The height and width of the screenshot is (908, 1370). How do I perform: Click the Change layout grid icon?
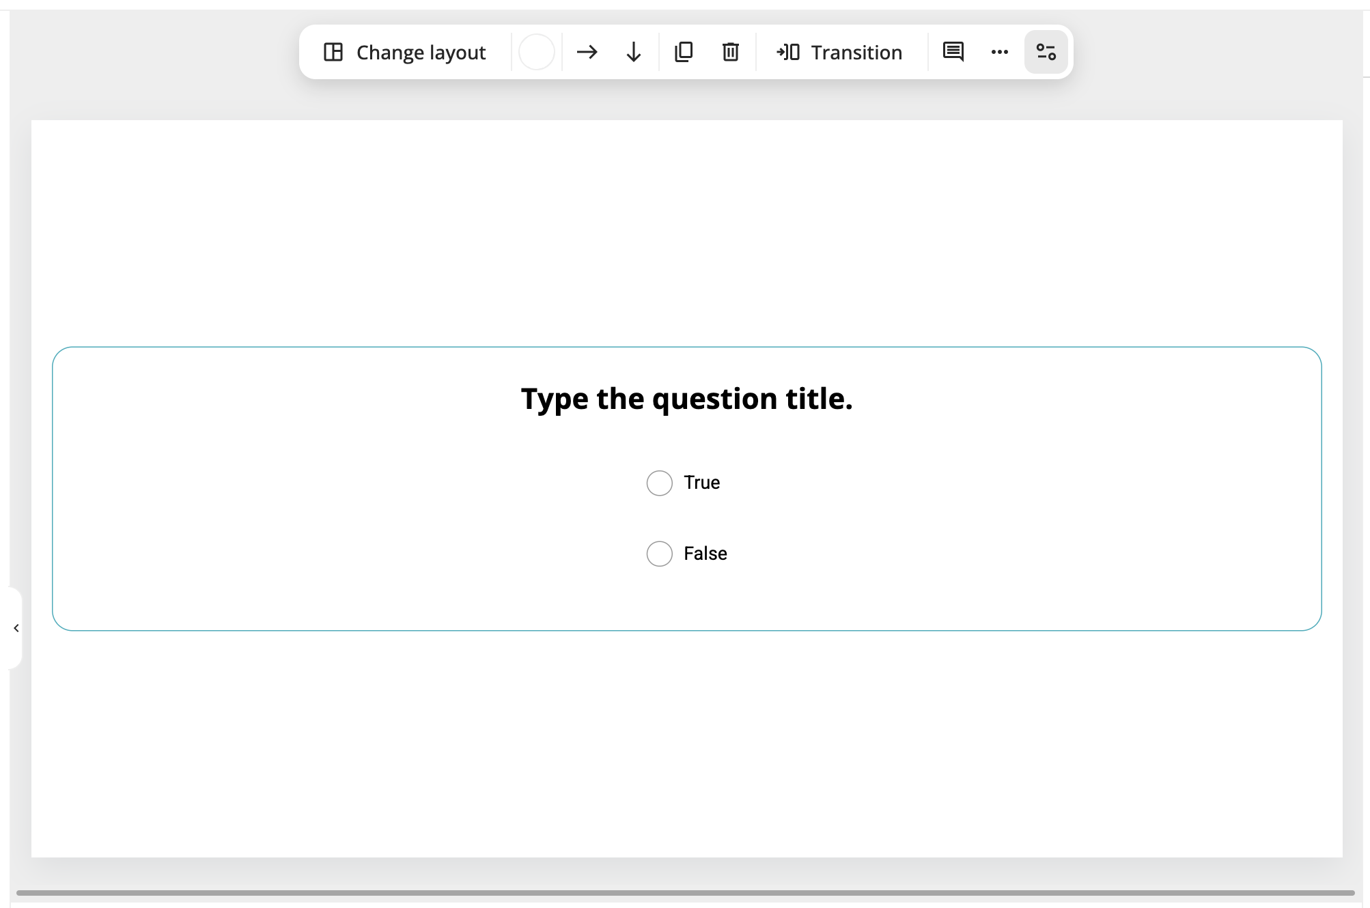click(333, 52)
